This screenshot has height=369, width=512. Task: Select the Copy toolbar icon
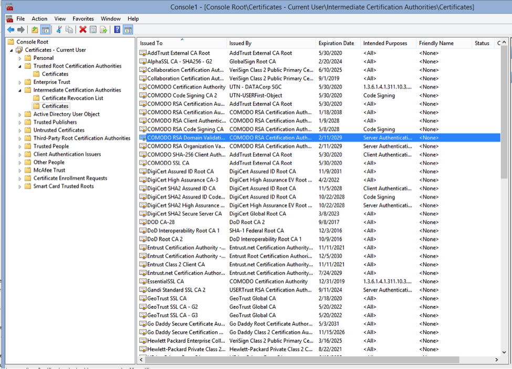(x=70, y=29)
